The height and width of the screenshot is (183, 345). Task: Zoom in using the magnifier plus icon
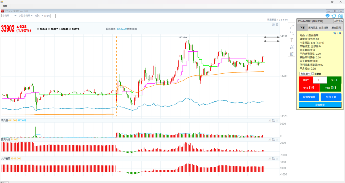[335, 33]
